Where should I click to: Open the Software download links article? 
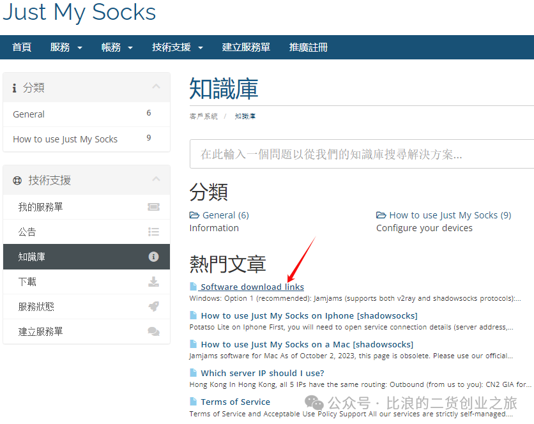[252, 287]
